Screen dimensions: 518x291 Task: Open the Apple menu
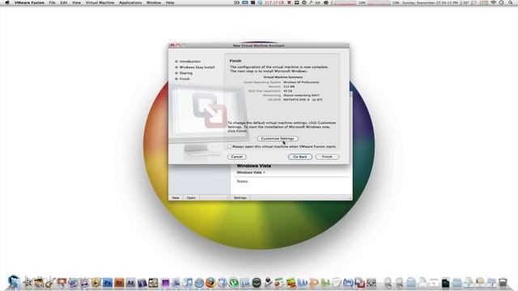(x=7, y=2)
